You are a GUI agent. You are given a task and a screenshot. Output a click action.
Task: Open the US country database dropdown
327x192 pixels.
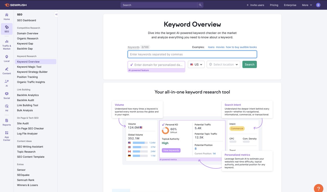pyautogui.click(x=196, y=64)
